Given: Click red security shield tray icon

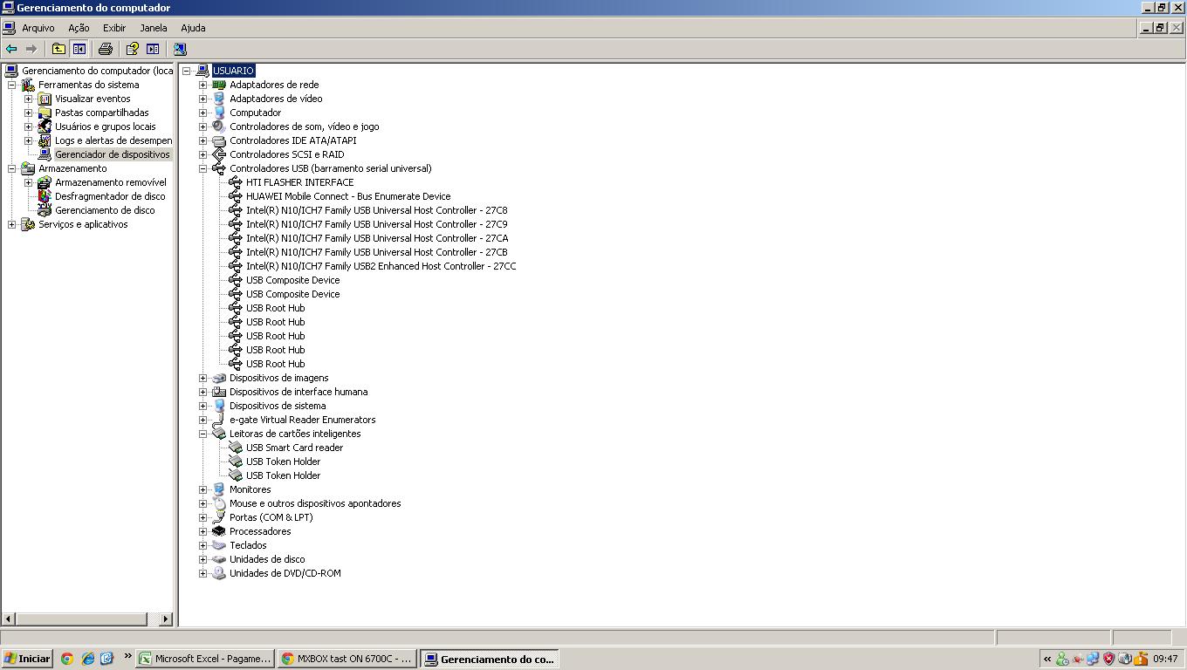Looking at the screenshot, I should (x=1109, y=659).
